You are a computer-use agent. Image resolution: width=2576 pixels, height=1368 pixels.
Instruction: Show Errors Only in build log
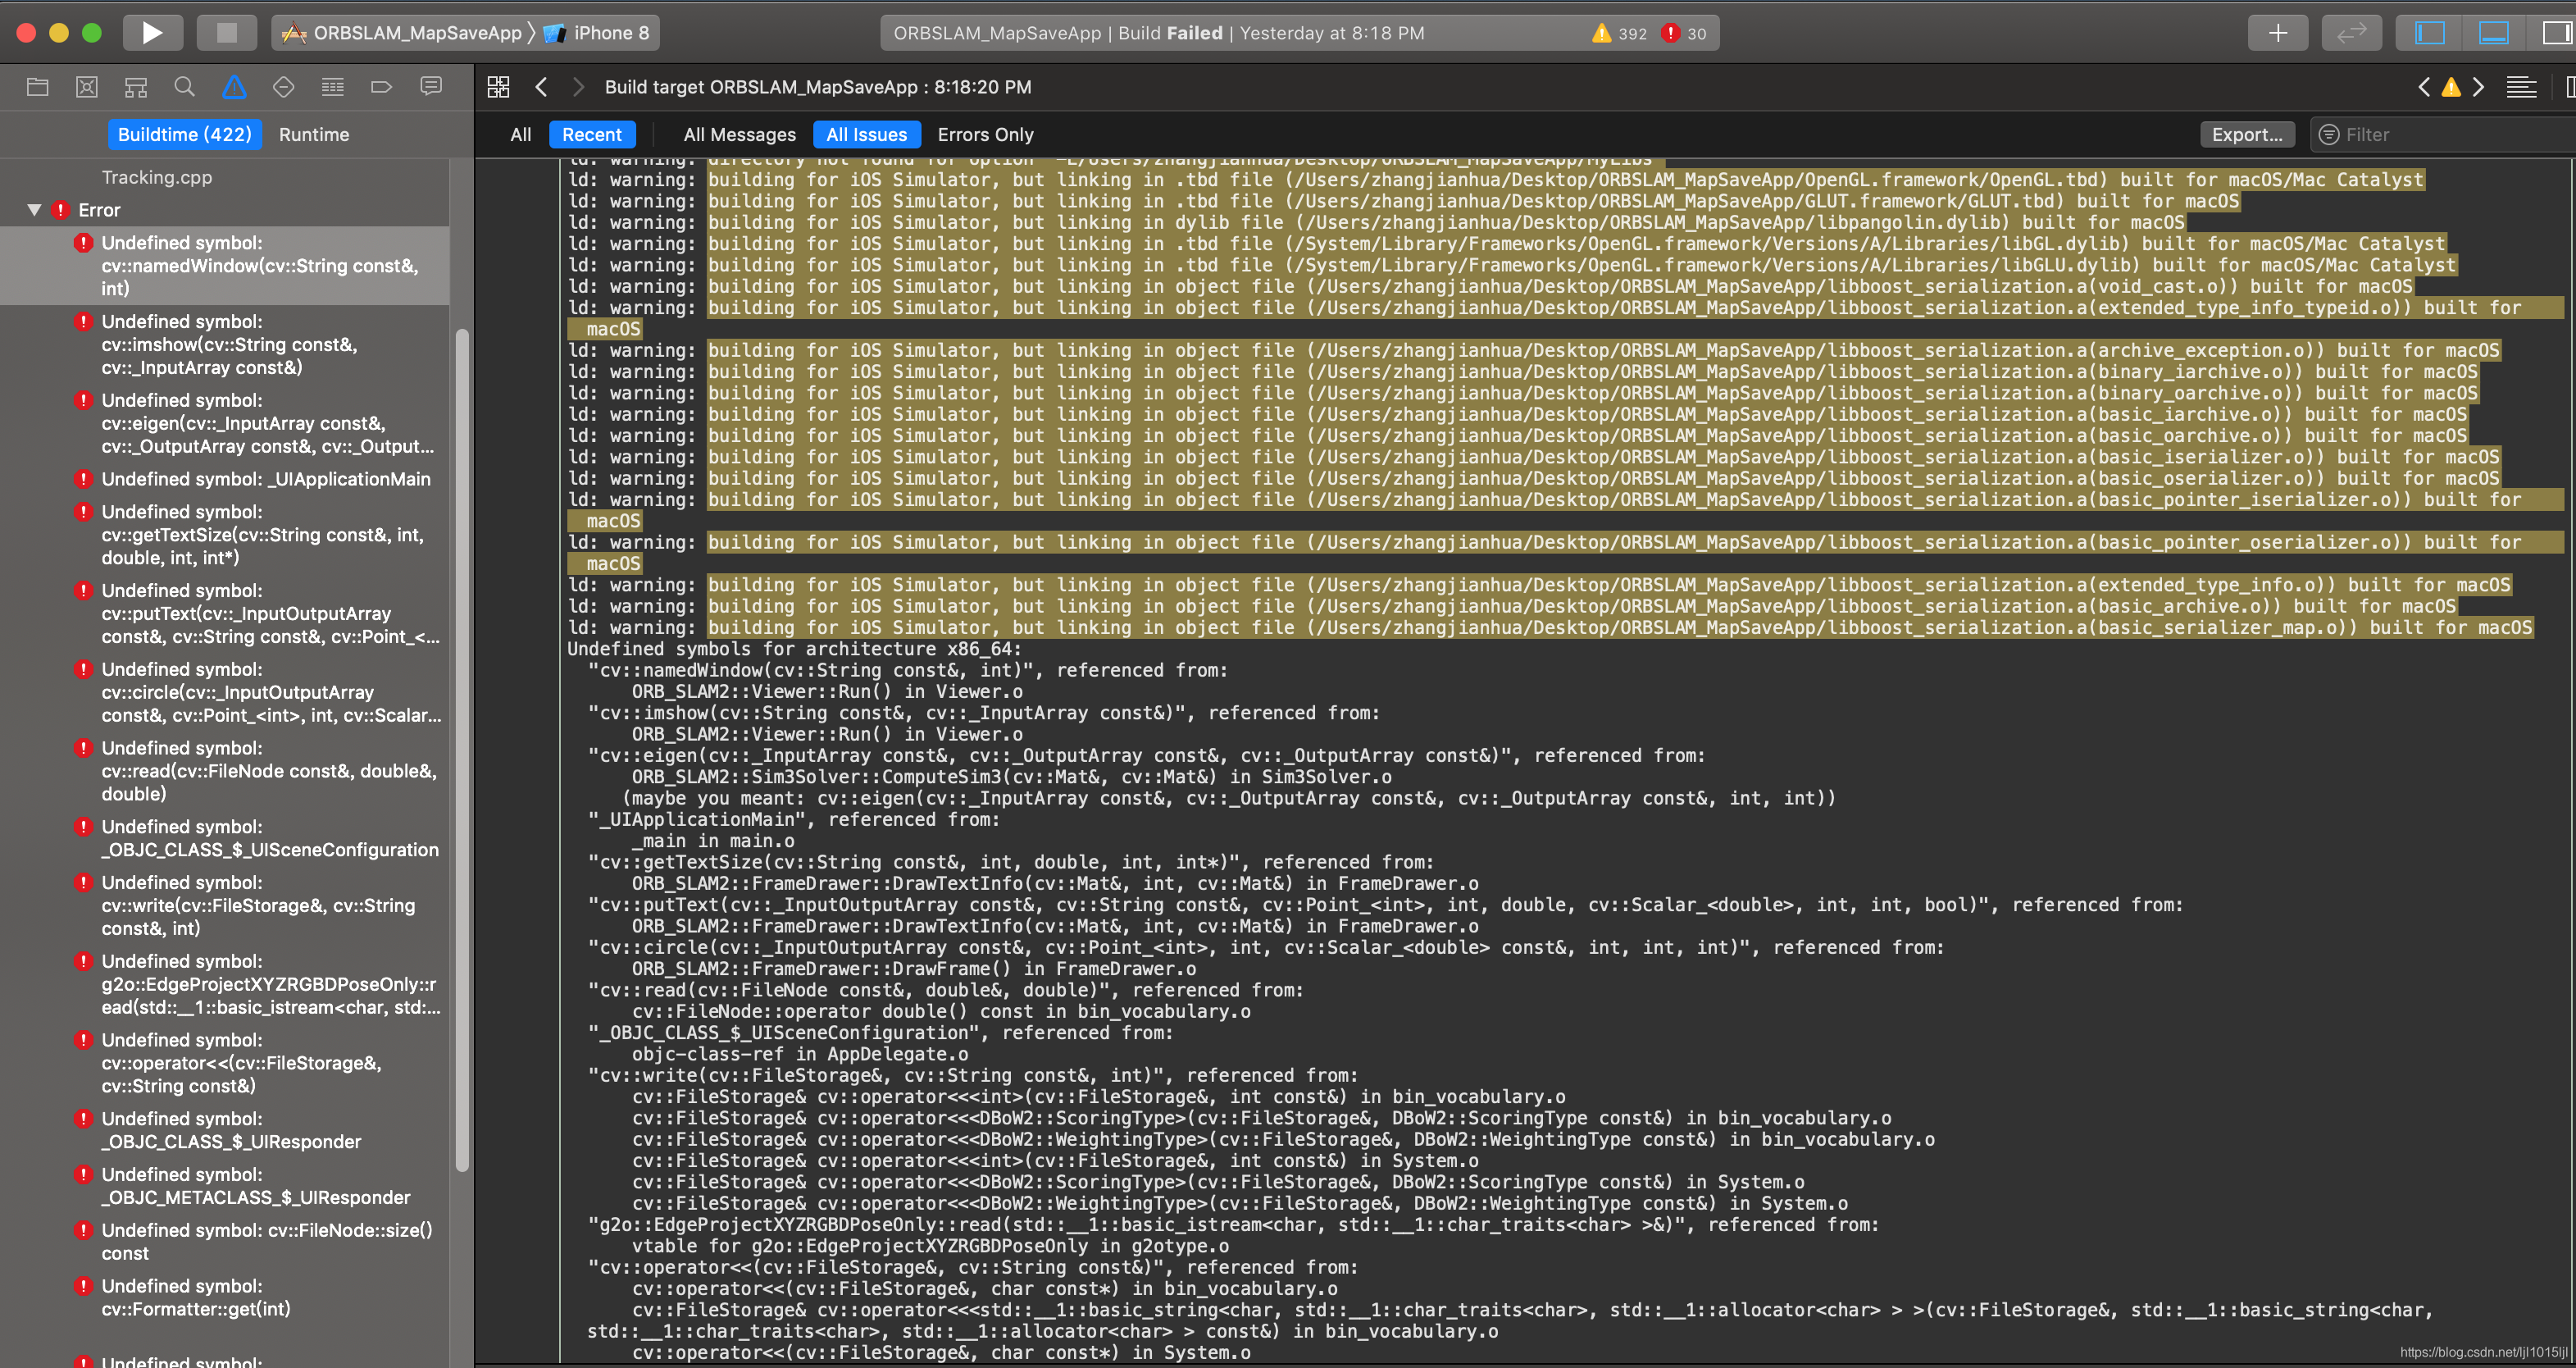[985, 134]
